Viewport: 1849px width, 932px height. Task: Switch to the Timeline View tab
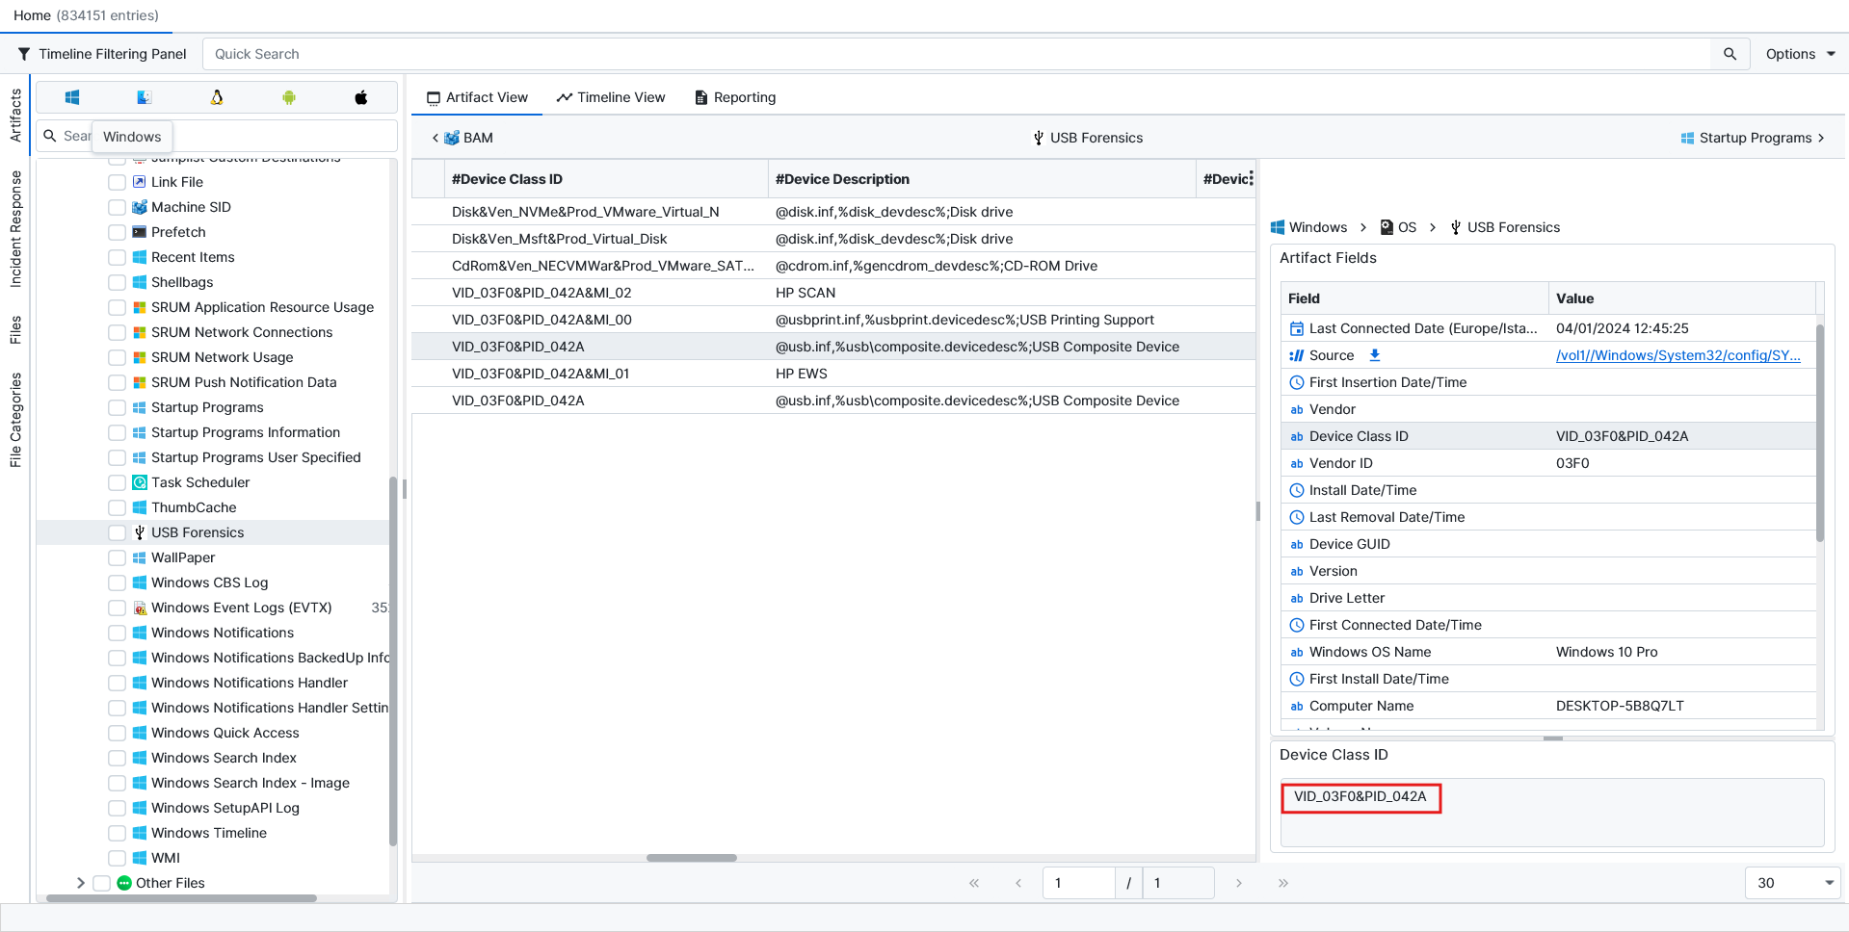pyautogui.click(x=611, y=97)
